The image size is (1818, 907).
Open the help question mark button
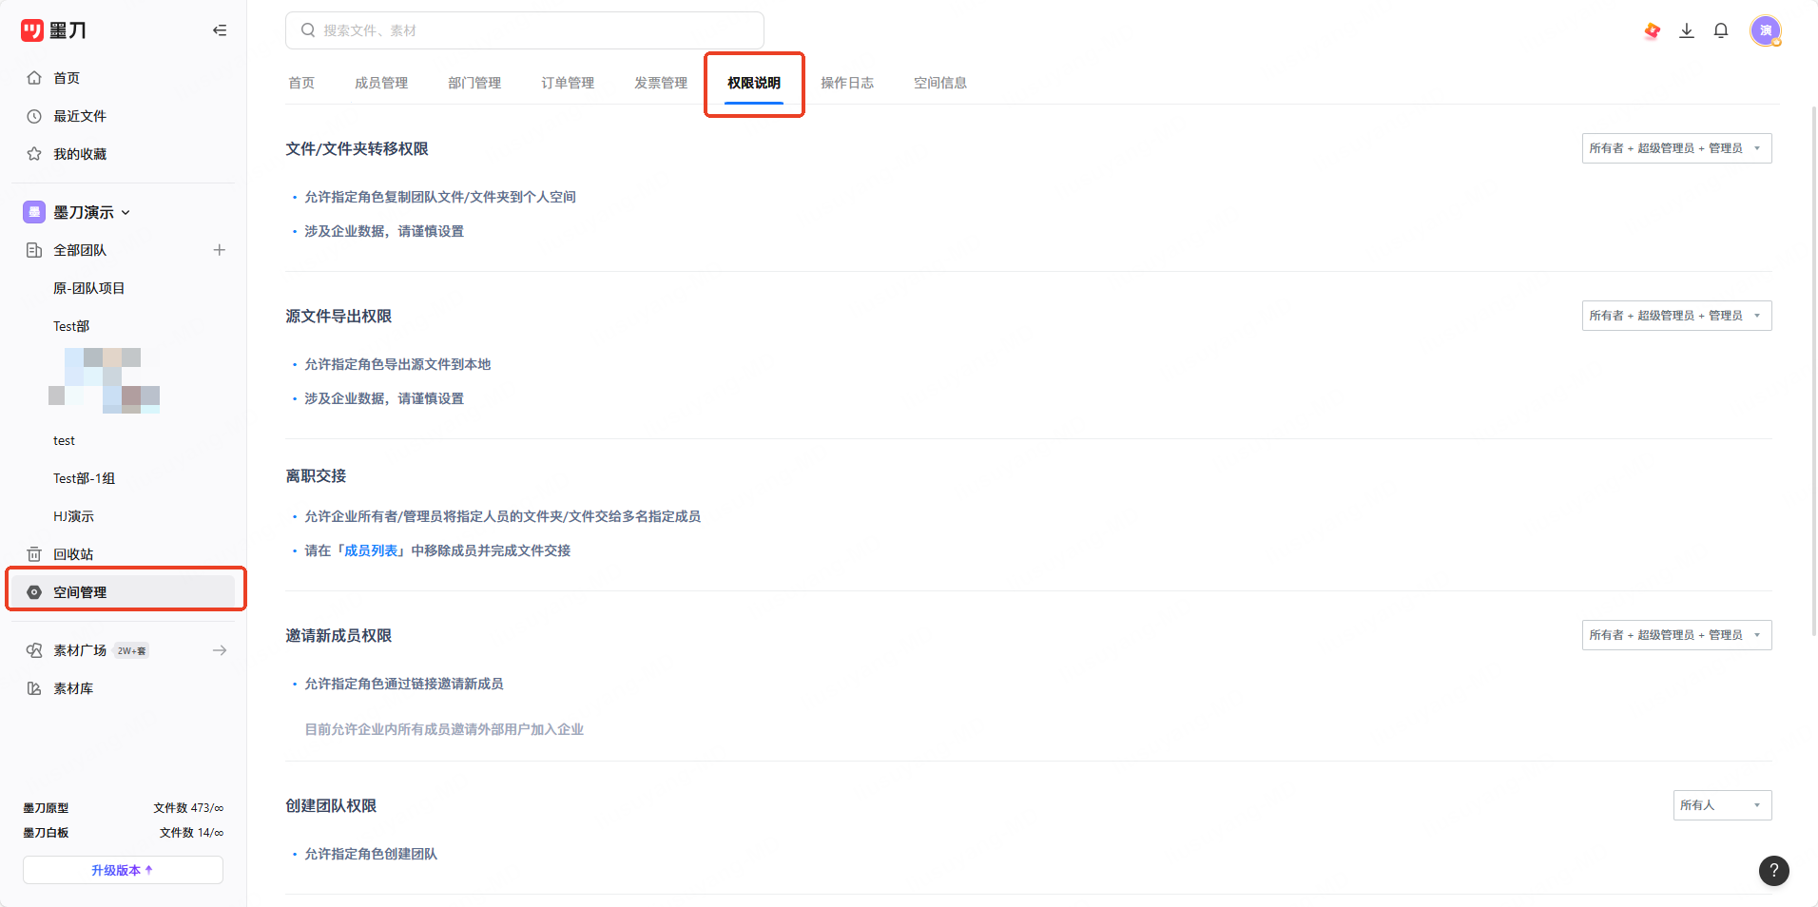[x=1774, y=871]
